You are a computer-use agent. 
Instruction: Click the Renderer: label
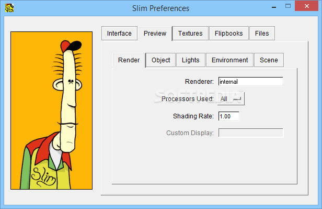199,82
